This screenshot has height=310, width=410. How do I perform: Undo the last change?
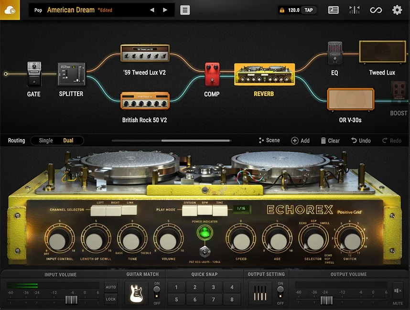click(x=361, y=140)
